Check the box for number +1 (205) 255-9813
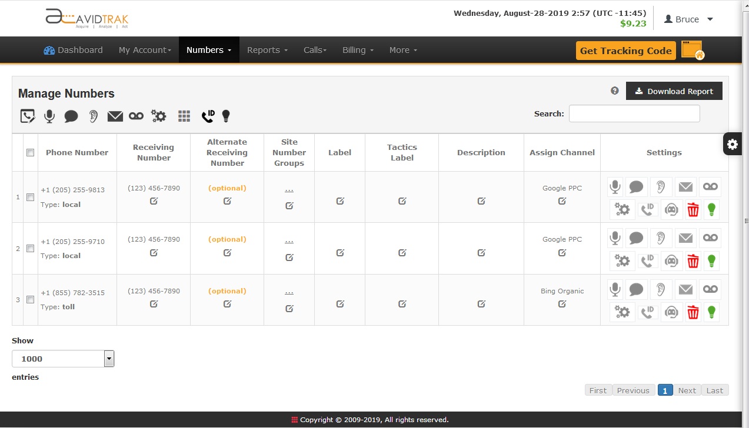749x428 pixels. (31, 198)
